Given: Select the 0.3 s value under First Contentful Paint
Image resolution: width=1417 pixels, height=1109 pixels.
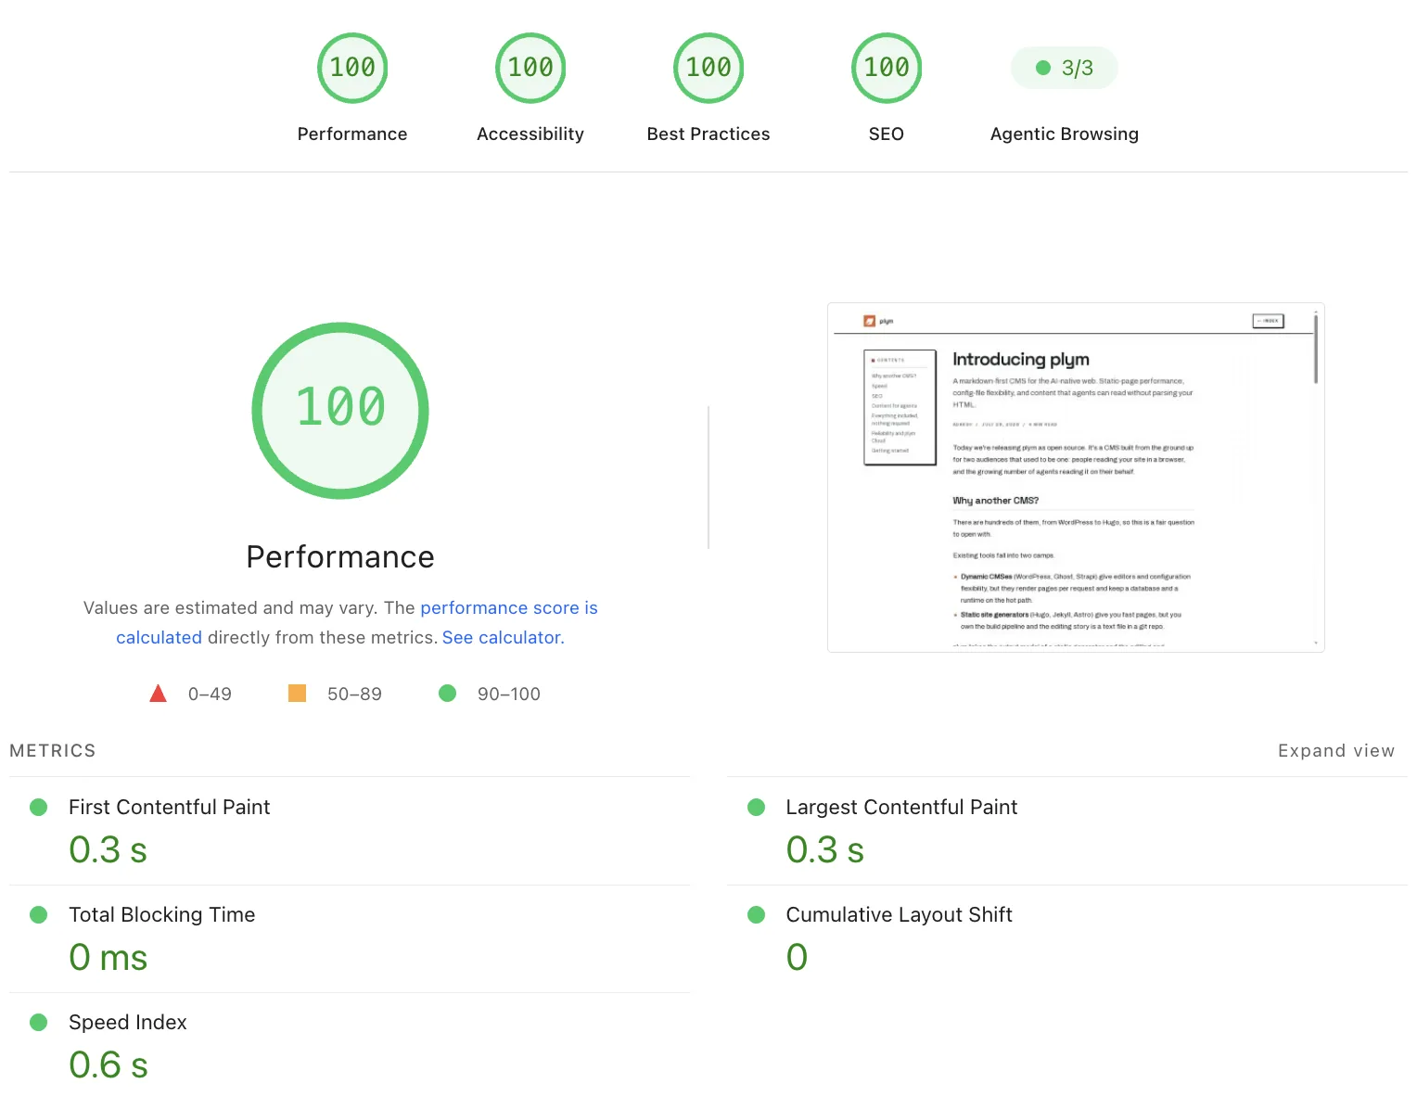Looking at the screenshot, I should coord(109,849).
